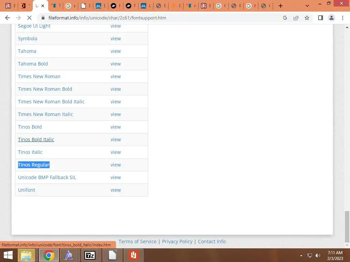The height and width of the screenshot is (262, 350).
Task: Click the forward navigation arrow
Action: 18,18
